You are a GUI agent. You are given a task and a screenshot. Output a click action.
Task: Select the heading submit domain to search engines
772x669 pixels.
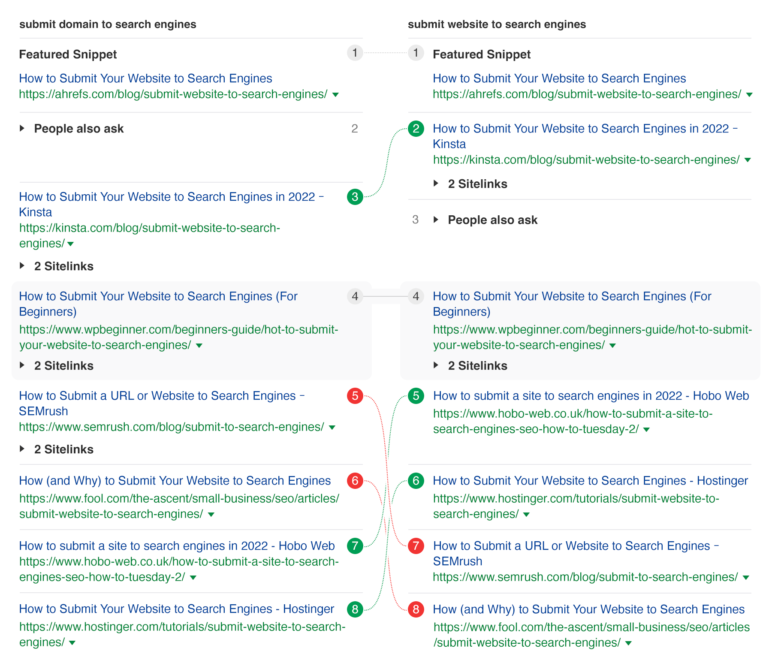[x=107, y=24]
